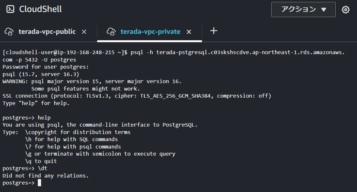Screen dimensions: 357x192
Task: Switch to the terada-vpc-public tab
Action: point(47,32)
